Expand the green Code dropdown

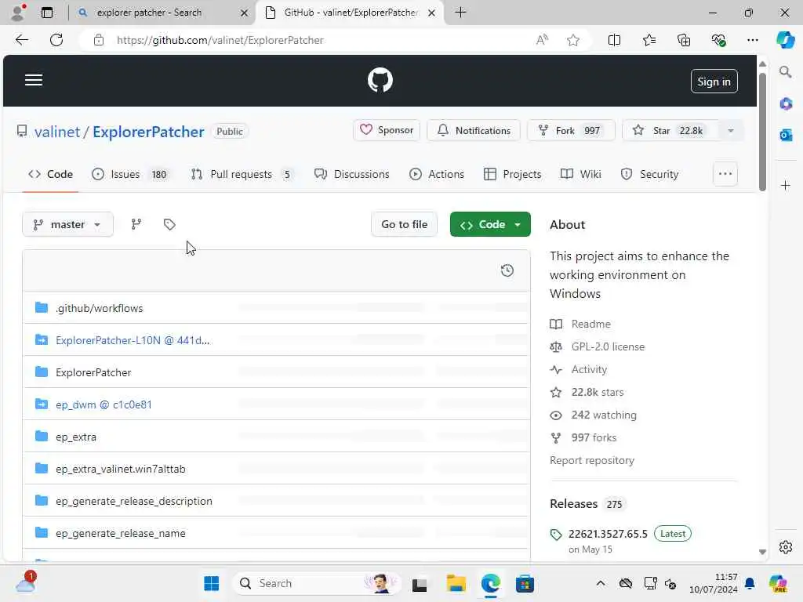point(490,224)
